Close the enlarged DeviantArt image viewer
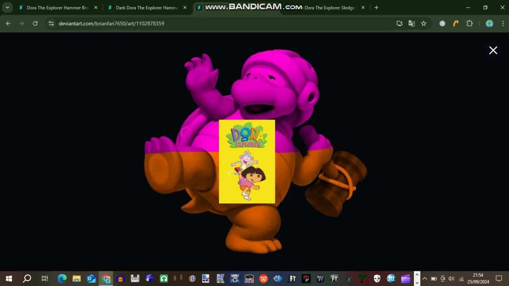509x286 pixels. click(x=493, y=50)
